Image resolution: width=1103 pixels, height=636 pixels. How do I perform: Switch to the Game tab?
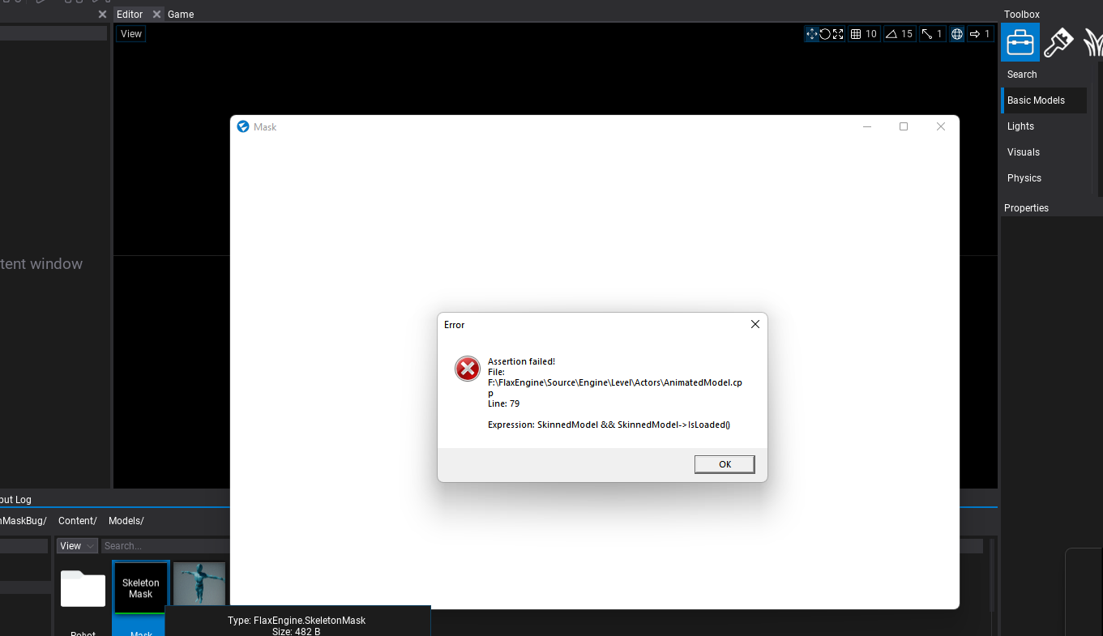tap(180, 14)
